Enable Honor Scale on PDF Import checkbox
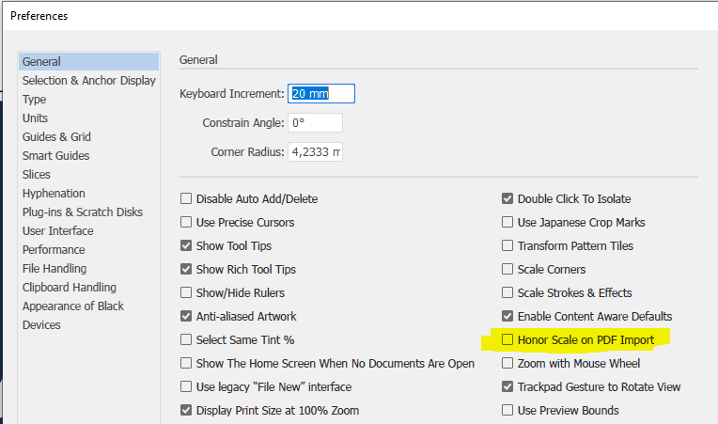Image resolution: width=718 pixels, height=424 pixels. (508, 339)
